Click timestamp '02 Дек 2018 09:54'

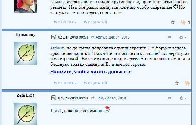click(73, 37)
